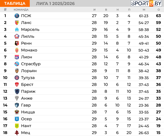Click the team name Лорьян
Screen dimensions: 164x136
tap(29, 71)
